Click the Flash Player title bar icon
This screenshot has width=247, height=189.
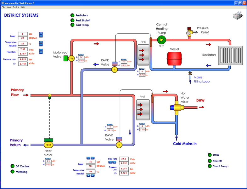(x=3, y=3)
